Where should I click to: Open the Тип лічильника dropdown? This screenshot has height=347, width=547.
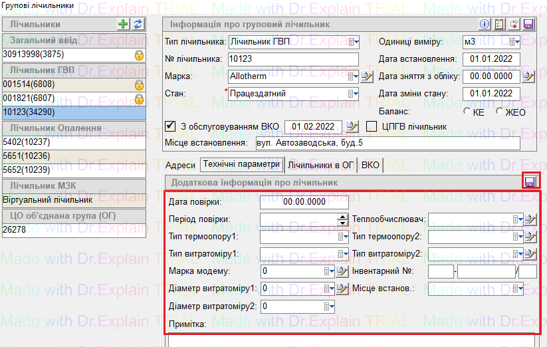coord(355,42)
